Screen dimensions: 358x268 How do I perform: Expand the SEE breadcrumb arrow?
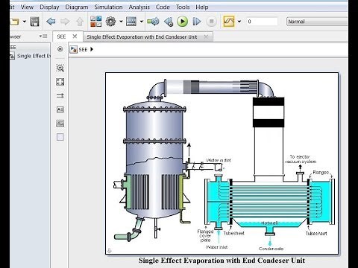[92, 49]
